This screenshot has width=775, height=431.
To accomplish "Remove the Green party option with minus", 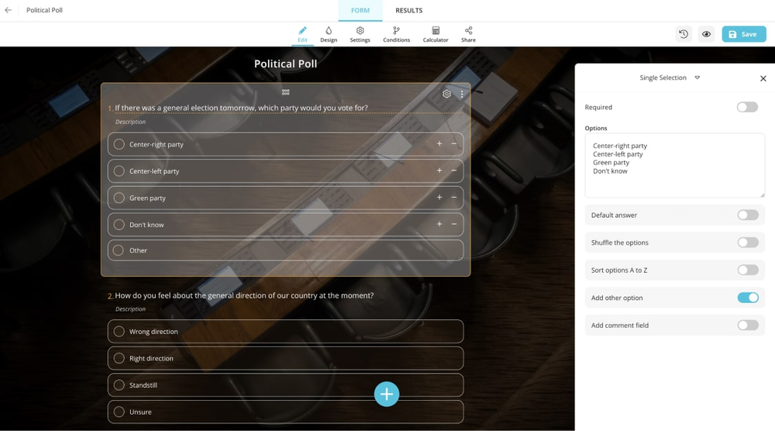I will (454, 198).
